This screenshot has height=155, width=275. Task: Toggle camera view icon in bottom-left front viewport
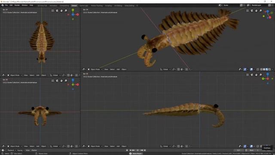tap(57, 81)
